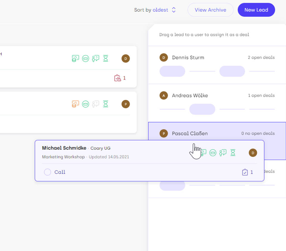This screenshot has height=251, width=286.
Task: Open the red overdue task warning icon
Action: [x=117, y=78]
